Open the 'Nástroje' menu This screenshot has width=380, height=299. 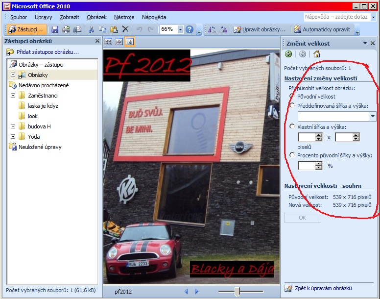click(x=124, y=17)
